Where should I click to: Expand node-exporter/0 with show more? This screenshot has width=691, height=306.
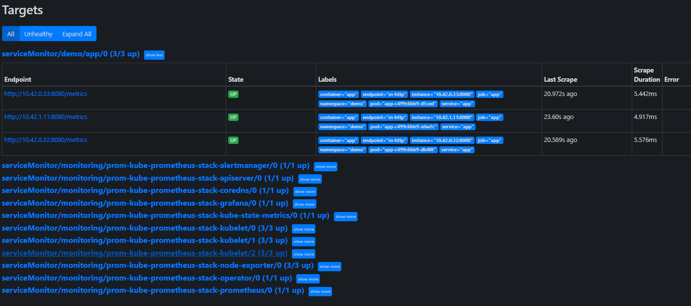tap(330, 266)
